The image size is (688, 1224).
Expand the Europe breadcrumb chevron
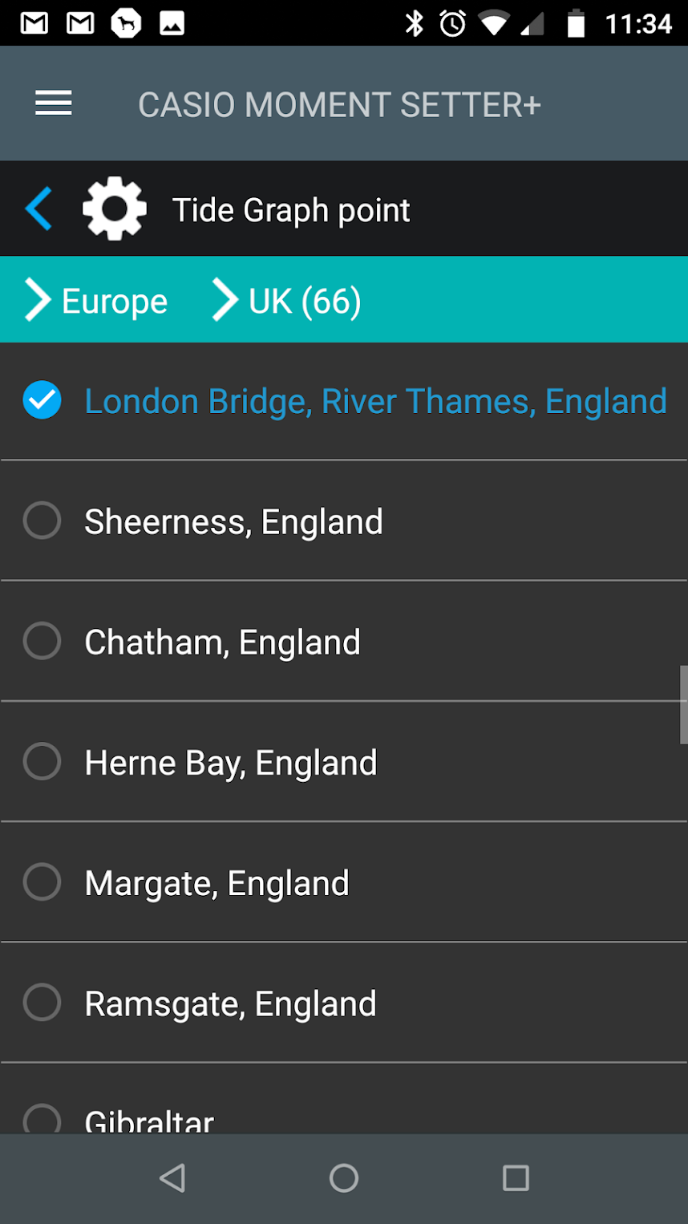37,301
